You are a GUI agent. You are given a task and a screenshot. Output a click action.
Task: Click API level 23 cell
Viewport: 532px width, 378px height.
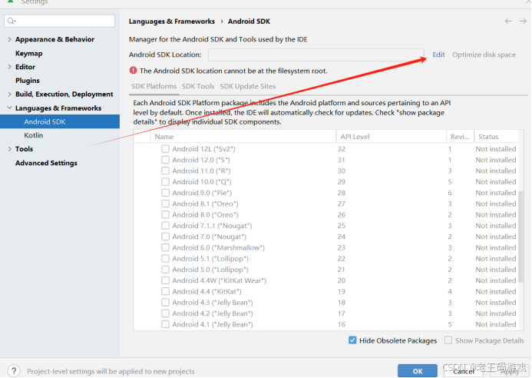click(x=342, y=247)
